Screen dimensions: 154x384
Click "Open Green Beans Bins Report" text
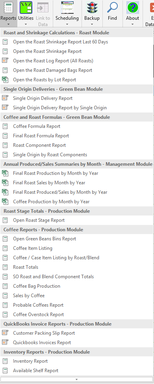pyautogui.click(x=45, y=239)
